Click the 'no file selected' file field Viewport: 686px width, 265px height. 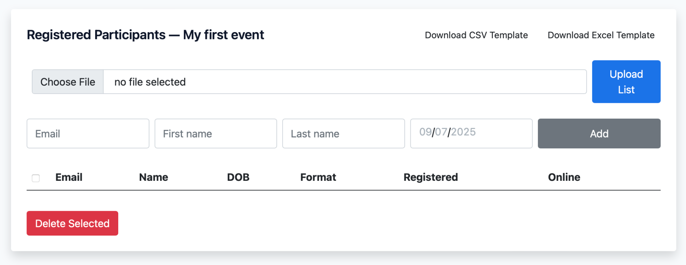[x=344, y=82]
